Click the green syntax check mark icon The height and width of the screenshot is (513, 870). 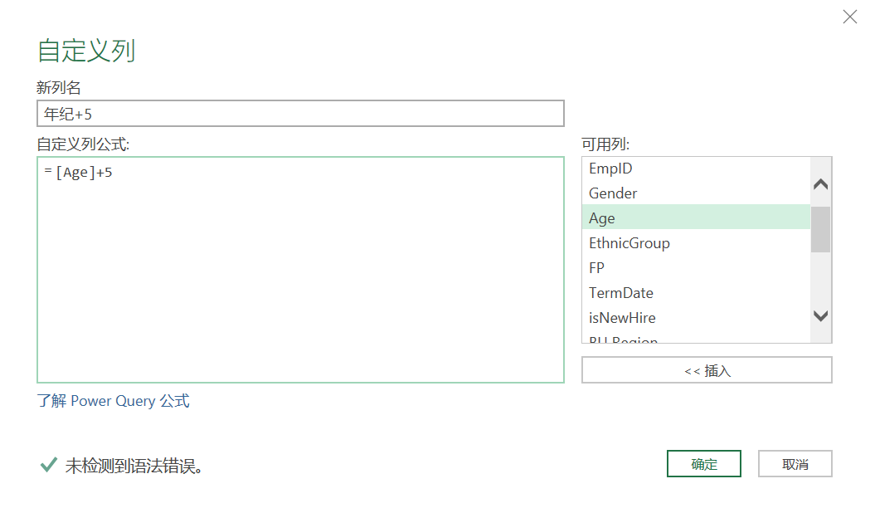49,465
